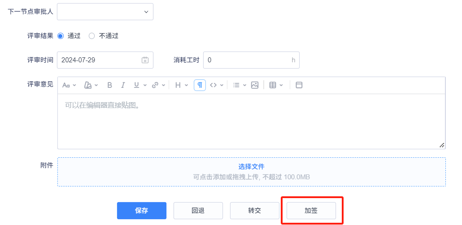Screen dimensions: 462x225
Task: Click the 加签 button
Action: 311,211
